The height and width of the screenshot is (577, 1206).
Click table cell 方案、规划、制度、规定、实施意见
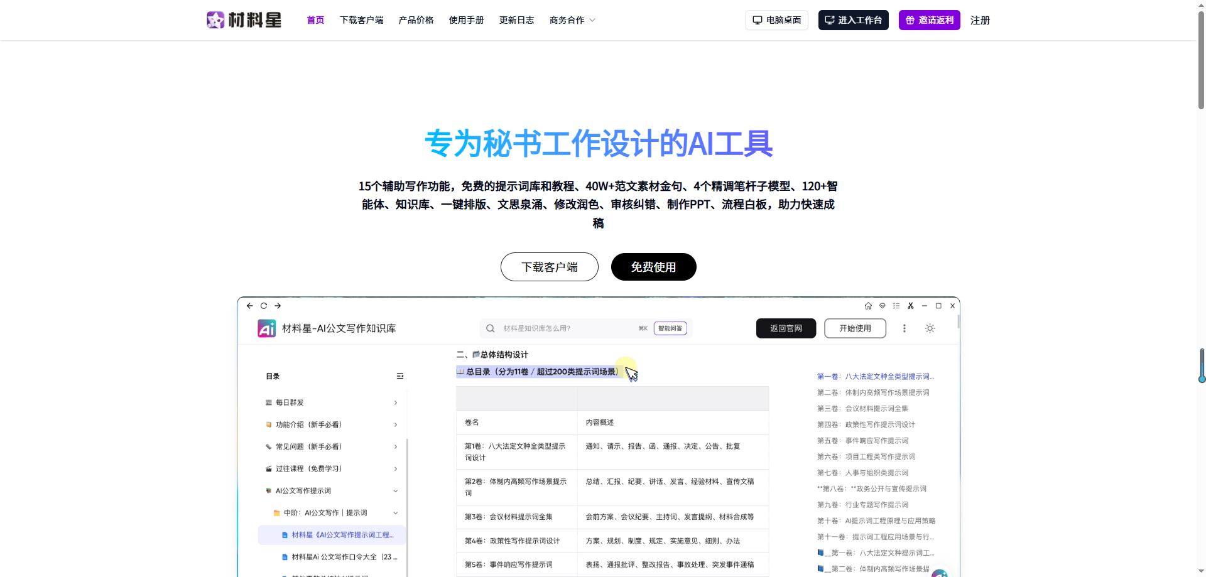(673, 541)
